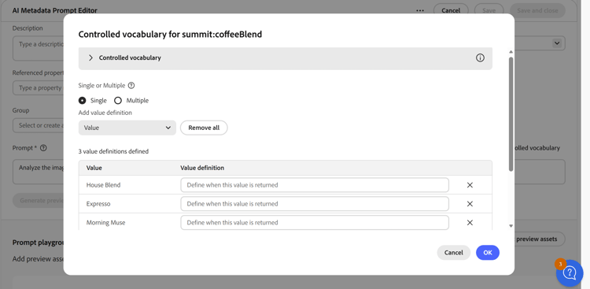Remove the Expresso value row

(470, 204)
